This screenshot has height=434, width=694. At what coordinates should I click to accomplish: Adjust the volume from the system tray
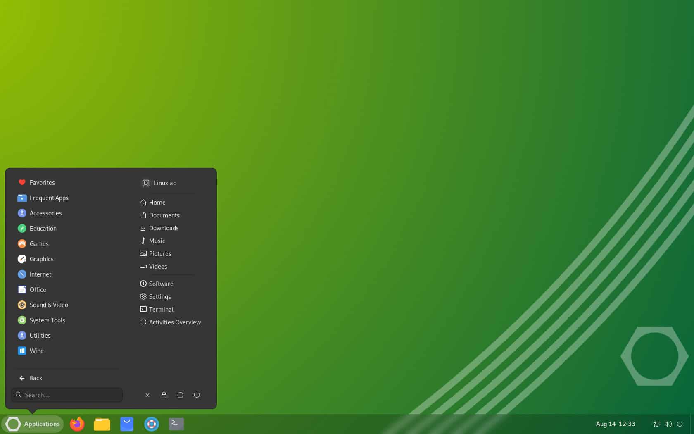(668, 424)
